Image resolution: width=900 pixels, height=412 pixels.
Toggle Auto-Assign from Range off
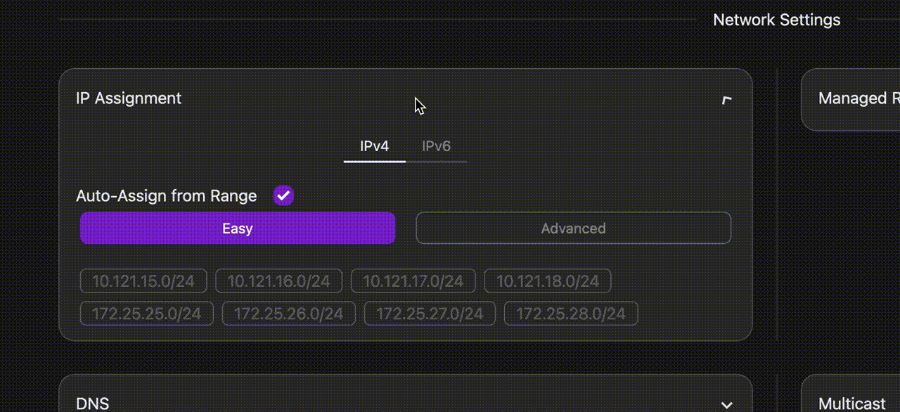pos(283,195)
